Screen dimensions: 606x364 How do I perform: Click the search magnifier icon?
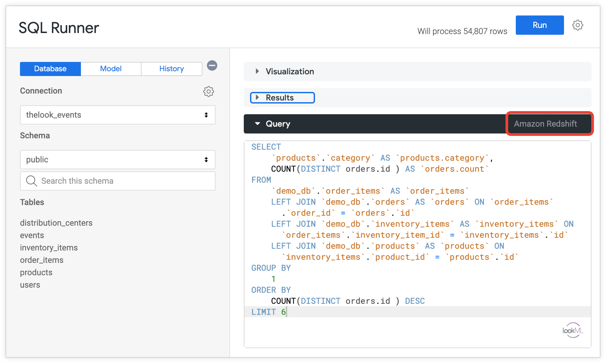coord(31,181)
